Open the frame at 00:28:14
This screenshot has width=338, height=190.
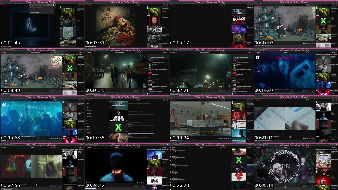(296, 166)
